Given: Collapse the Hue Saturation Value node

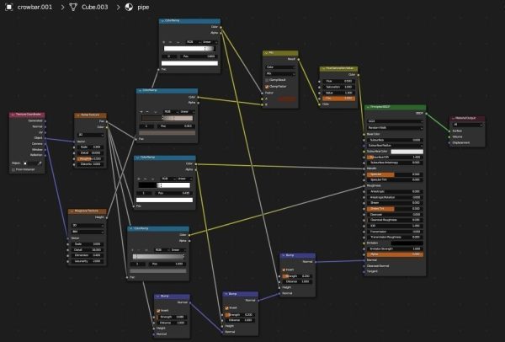Looking at the screenshot, I should [323, 69].
